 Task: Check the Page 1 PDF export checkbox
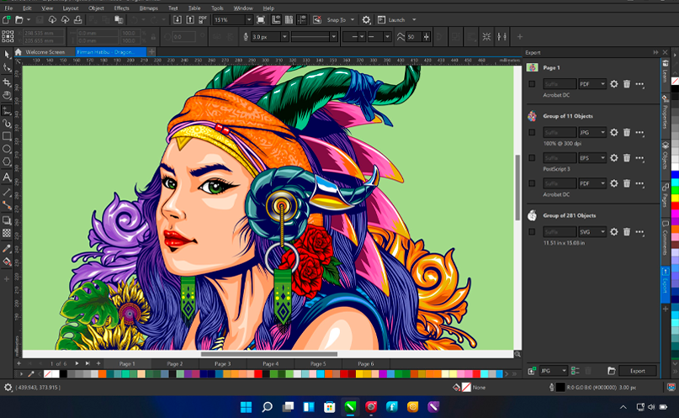532,84
